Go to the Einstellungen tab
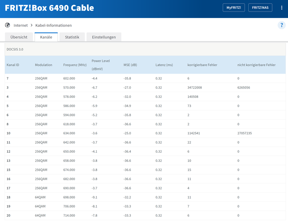Image resolution: width=288 pixels, height=222 pixels. (x=104, y=37)
